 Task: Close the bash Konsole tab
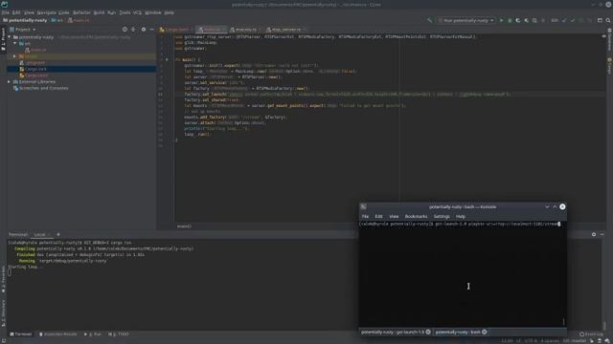click(x=485, y=332)
